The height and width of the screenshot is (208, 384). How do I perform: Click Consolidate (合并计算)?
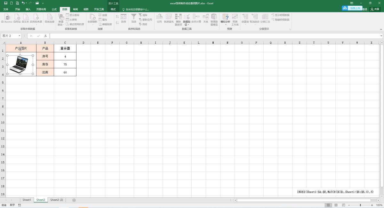point(196,19)
